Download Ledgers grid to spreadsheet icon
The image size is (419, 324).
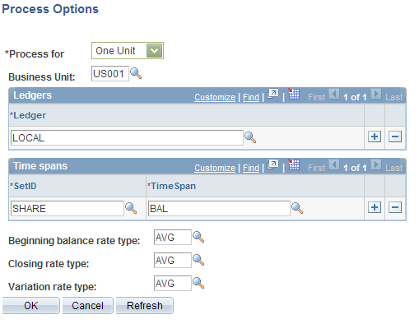[x=294, y=94]
